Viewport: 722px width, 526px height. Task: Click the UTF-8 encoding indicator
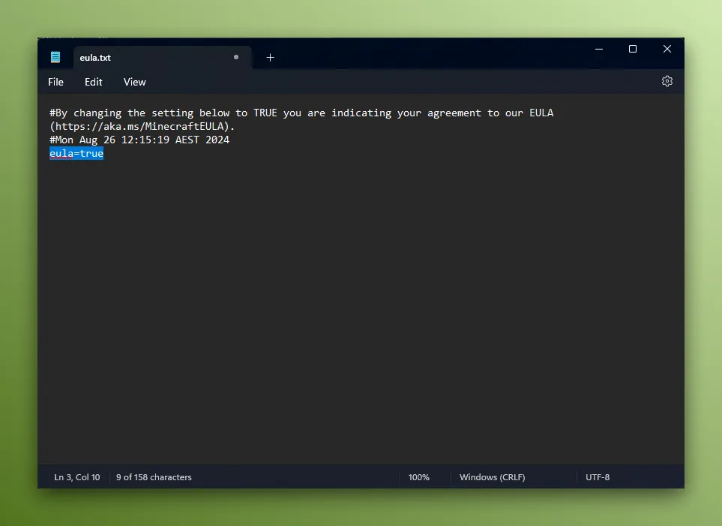pos(598,476)
